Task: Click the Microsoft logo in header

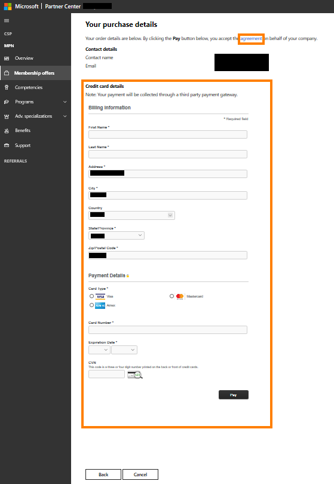Action: (x=8, y=6)
